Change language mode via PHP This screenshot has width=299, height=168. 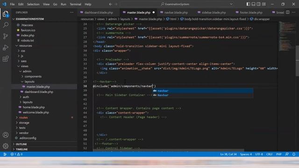[279, 154]
